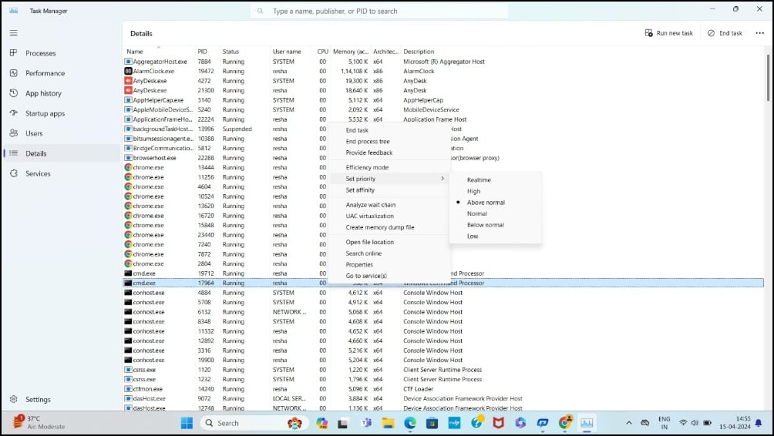Open the Performance page icon
This screenshot has height=436, width=774.
[13, 73]
